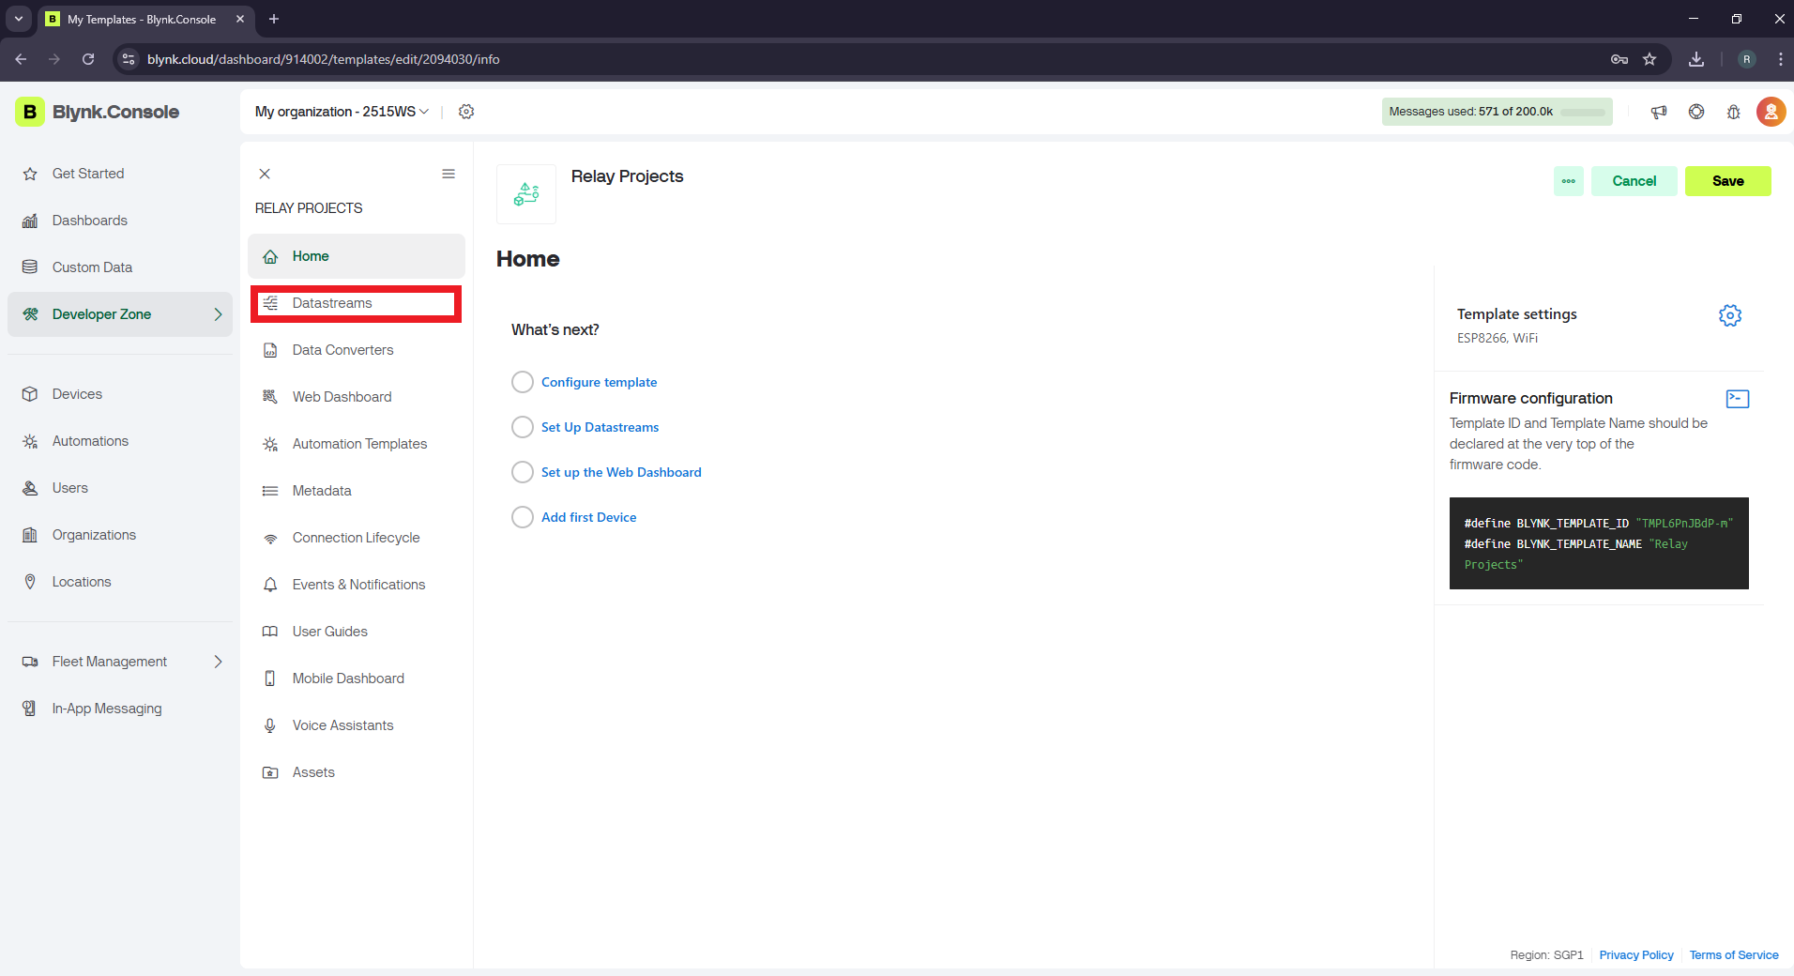This screenshot has width=1794, height=976.
Task: Expand the Developer Zone chevron
Action: coord(218,314)
